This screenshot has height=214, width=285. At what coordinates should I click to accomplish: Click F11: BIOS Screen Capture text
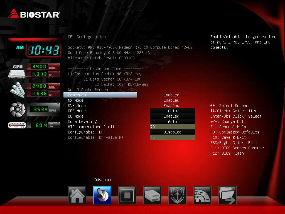(x=237, y=148)
